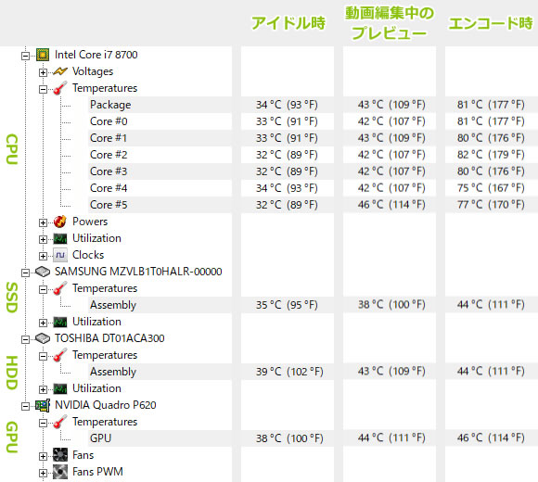Click the Voltages lightning bolt icon
This screenshot has width=538, height=482.
(60, 71)
